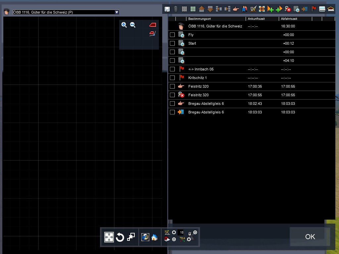
Task: Check the box next to Kritschitz 1
Action: pyautogui.click(x=172, y=78)
